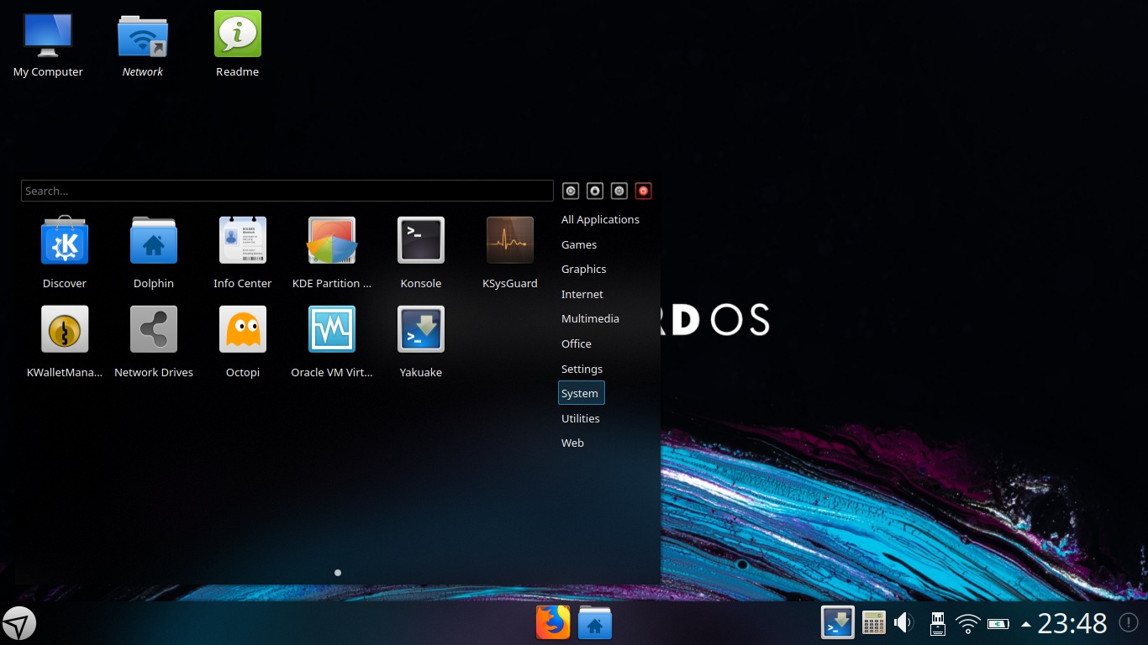Open Oracle VM VirtualBox
Screen dimensions: 1148x645
tap(331, 330)
